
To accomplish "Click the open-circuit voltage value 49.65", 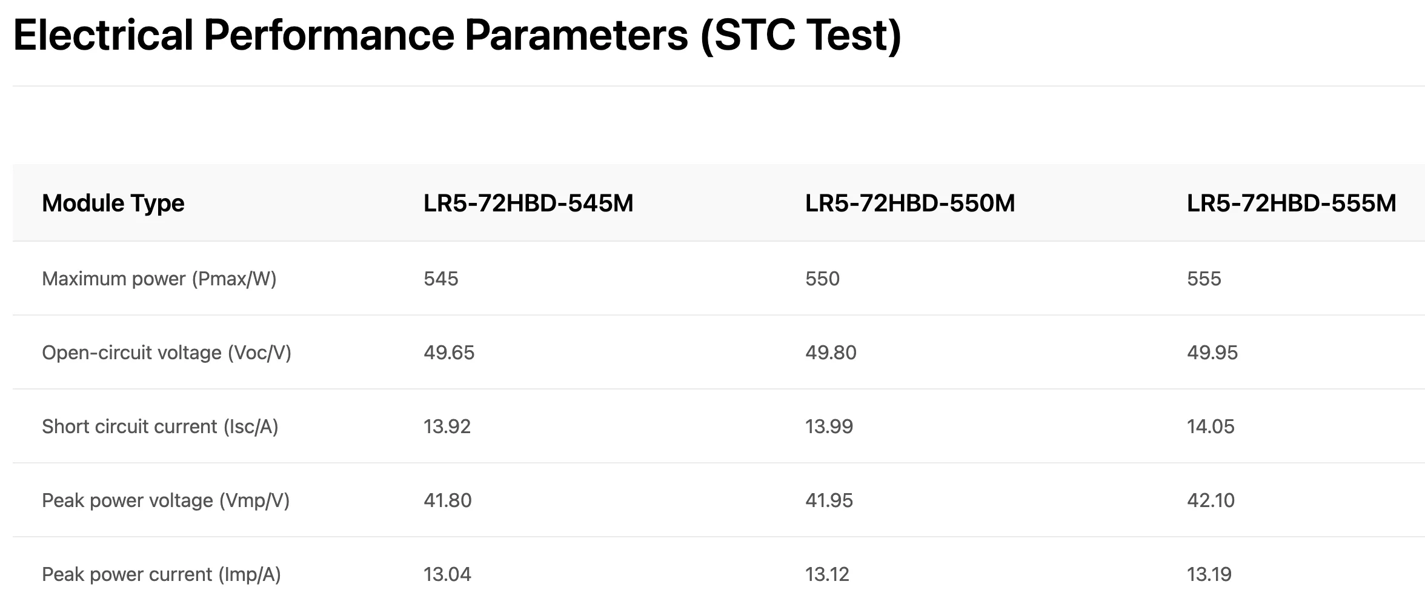I will point(449,353).
